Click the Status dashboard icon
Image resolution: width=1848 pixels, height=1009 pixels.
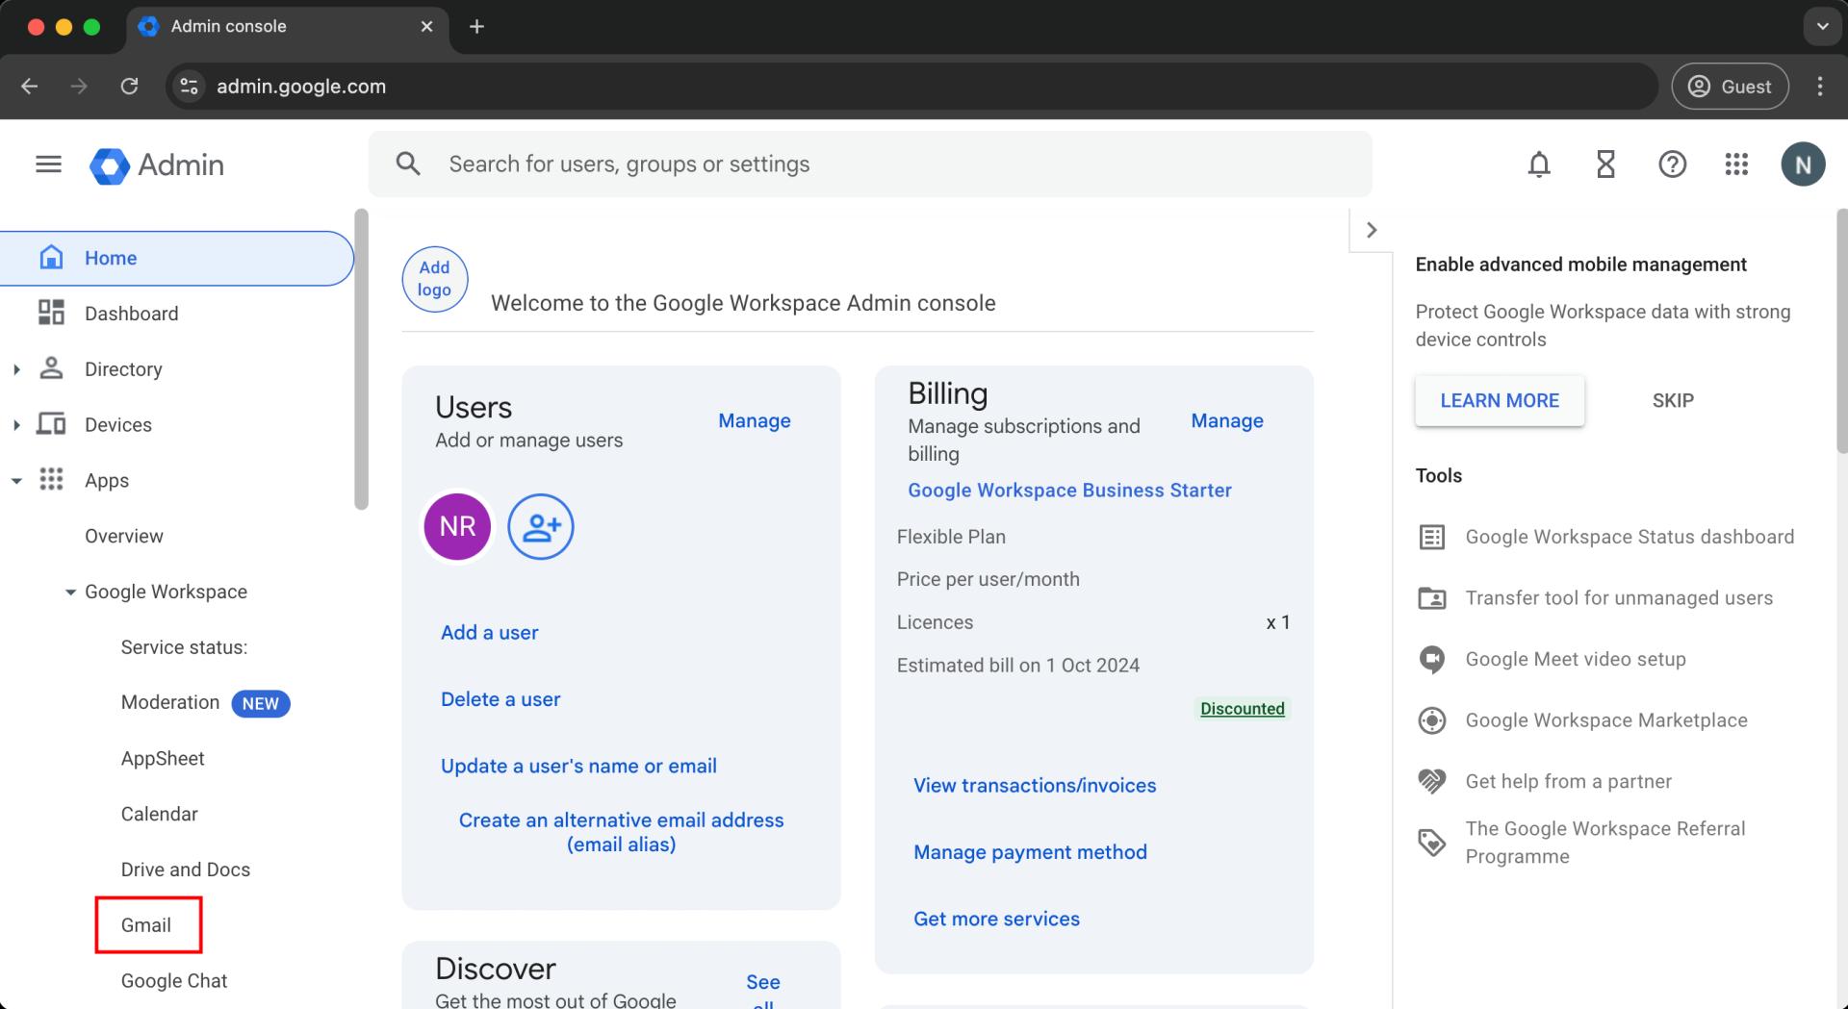1432,537
